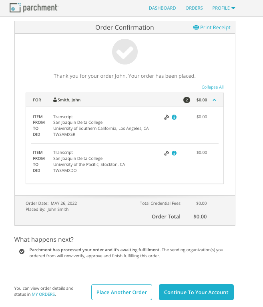Click electronic delivery icon for University of the Pacific

[166, 153]
